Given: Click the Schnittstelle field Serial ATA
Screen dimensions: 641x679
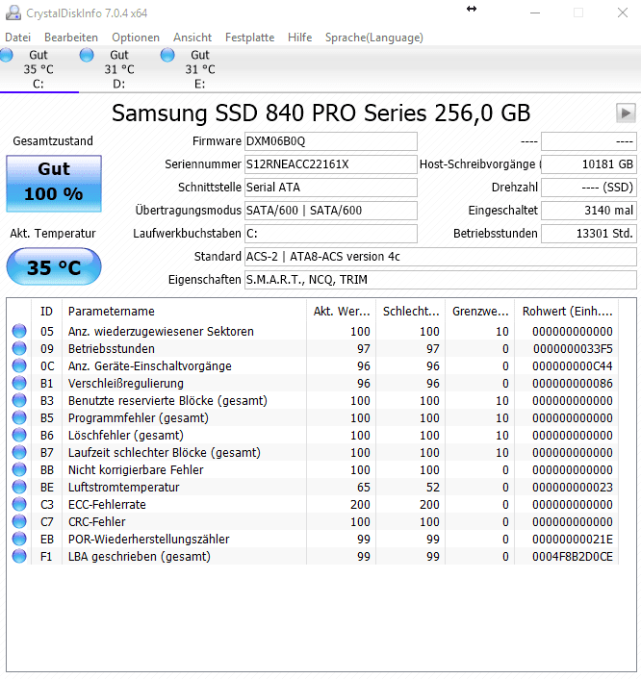Looking at the screenshot, I should pos(331,188).
